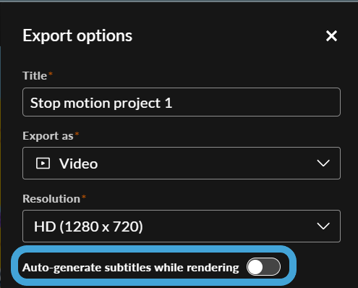Screen dimensions: 358x288
Task: Click the orange asterisk beside Title
Action: (x=51, y=74)
